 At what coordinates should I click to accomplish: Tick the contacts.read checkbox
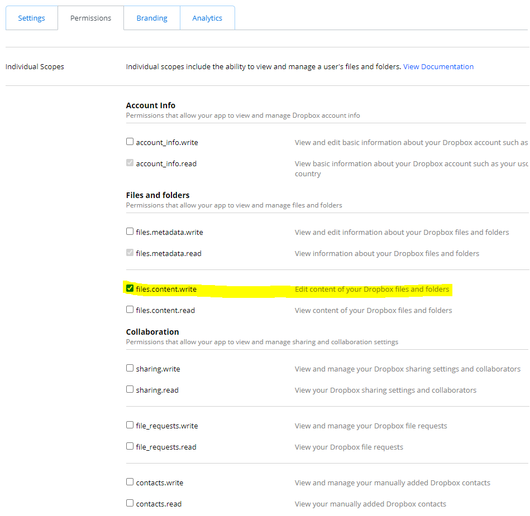(130, 503)
